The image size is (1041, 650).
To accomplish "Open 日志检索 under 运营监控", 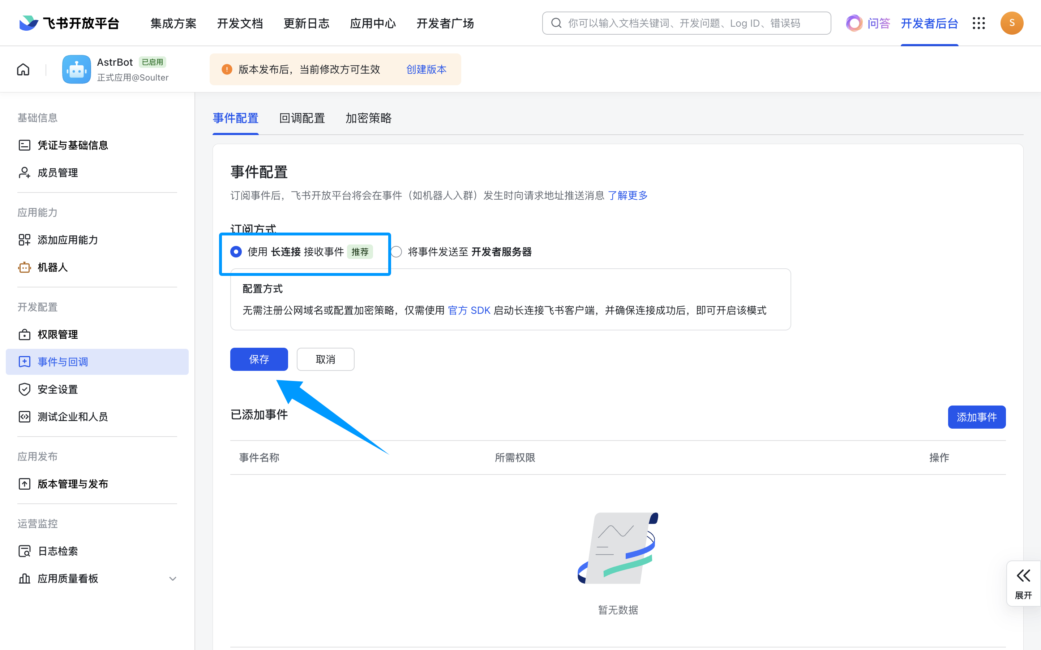I will tap(57, 551).
